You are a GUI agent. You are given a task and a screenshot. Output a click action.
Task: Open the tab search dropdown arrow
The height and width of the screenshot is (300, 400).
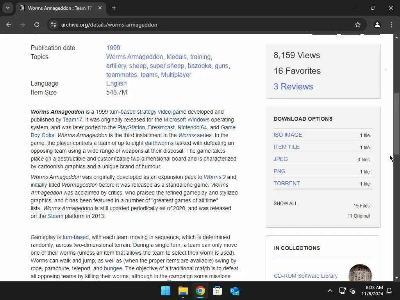(x=8, y=8)
